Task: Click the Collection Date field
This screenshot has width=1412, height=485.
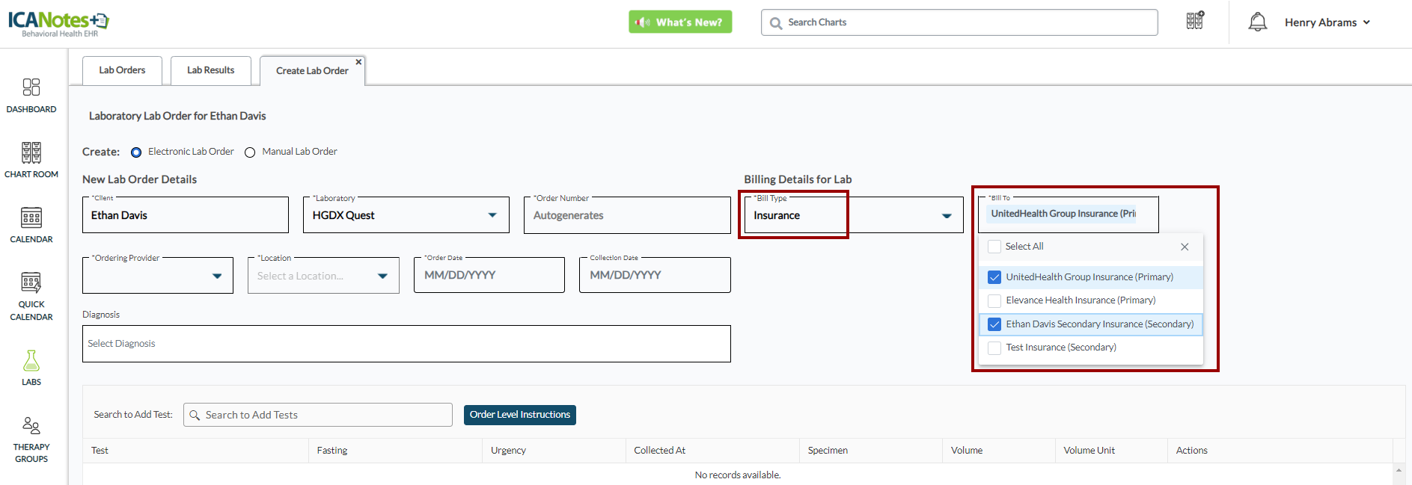Action: pyautogui.click(x=655, y=275)
